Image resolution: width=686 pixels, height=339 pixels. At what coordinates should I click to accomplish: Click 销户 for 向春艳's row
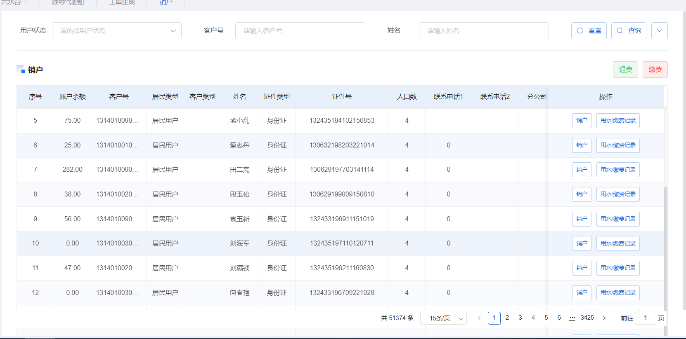coord(582,293)
